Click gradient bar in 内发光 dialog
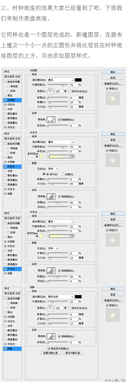This screenshot has height=384, width=127. click(x=60, y=156)
